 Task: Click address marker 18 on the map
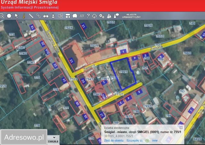32,27
